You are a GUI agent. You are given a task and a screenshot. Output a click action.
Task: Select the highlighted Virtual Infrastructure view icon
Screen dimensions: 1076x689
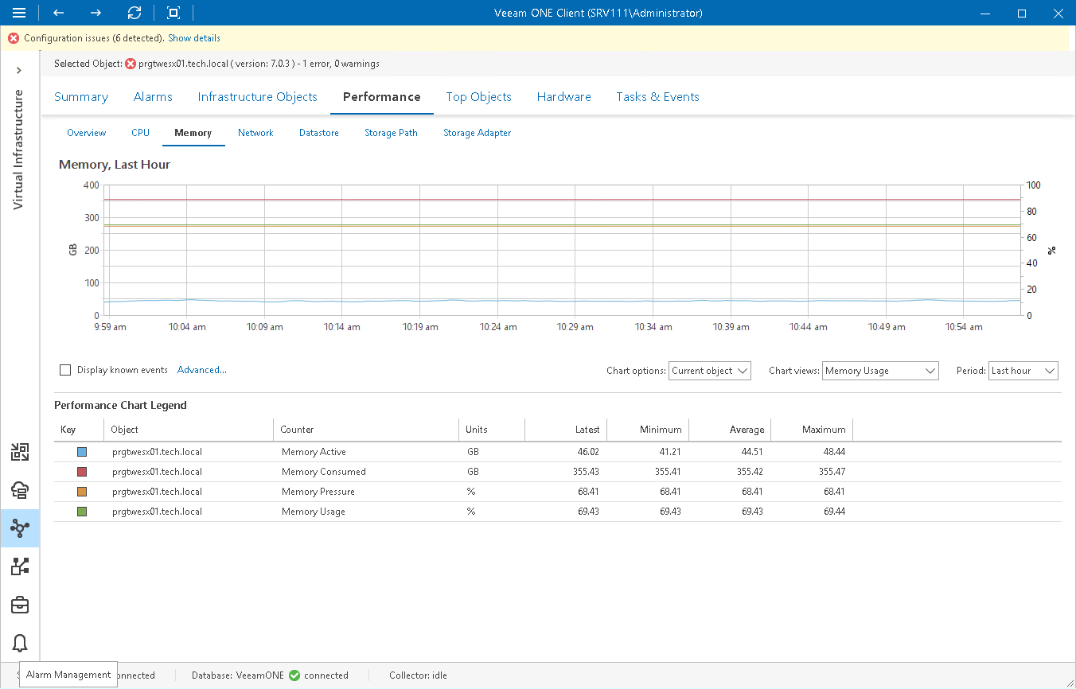tap(20, 528)
